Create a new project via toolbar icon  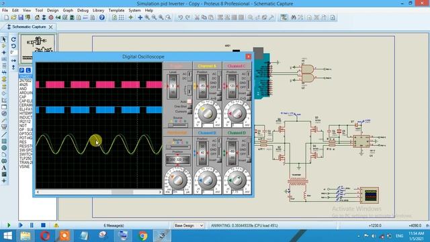point(6,17)
